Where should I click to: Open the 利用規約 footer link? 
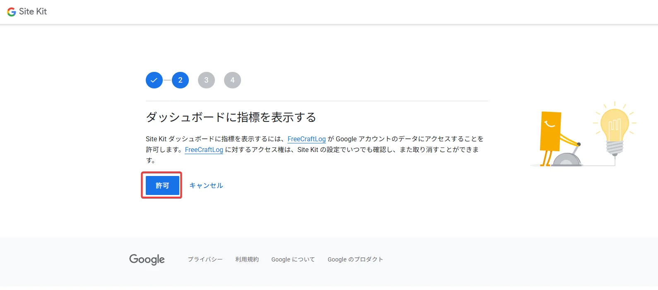(x=247, y=259)
